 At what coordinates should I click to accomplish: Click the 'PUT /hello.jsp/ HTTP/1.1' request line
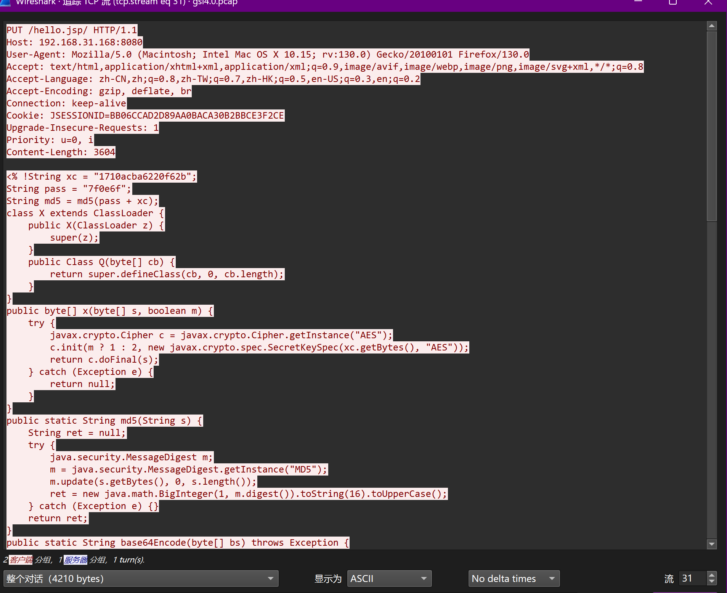[72, 30]
